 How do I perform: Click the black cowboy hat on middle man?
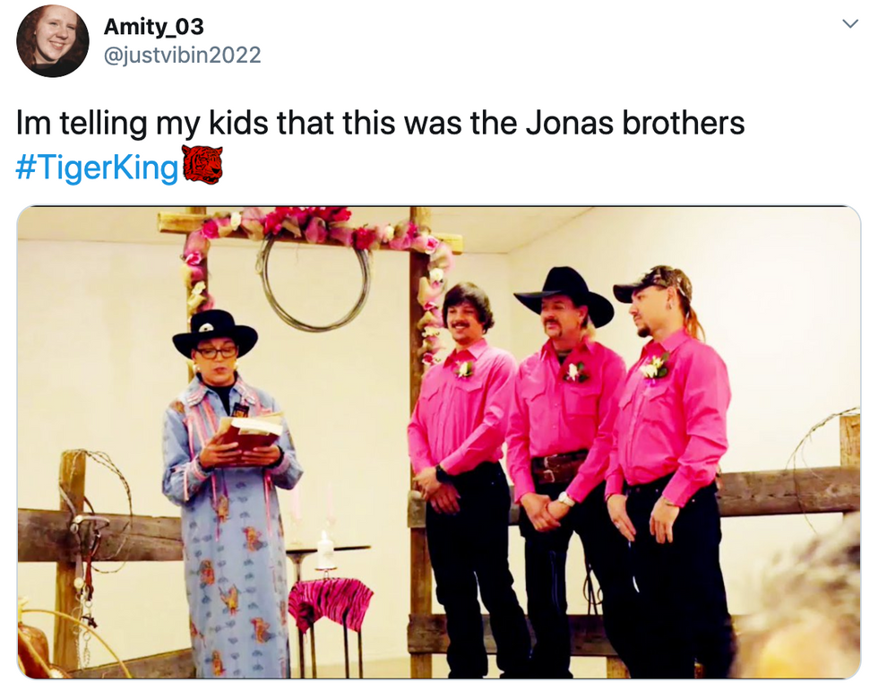564,294
